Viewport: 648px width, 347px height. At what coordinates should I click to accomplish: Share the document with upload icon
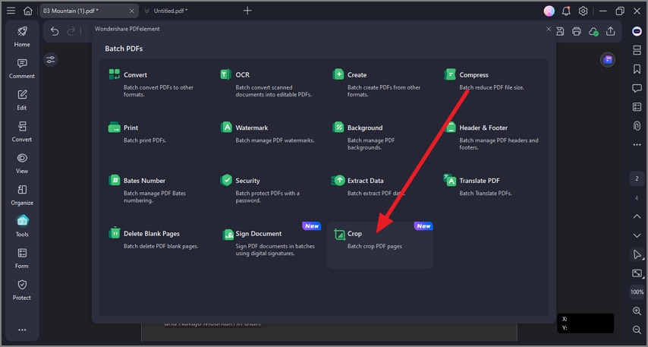610,31
